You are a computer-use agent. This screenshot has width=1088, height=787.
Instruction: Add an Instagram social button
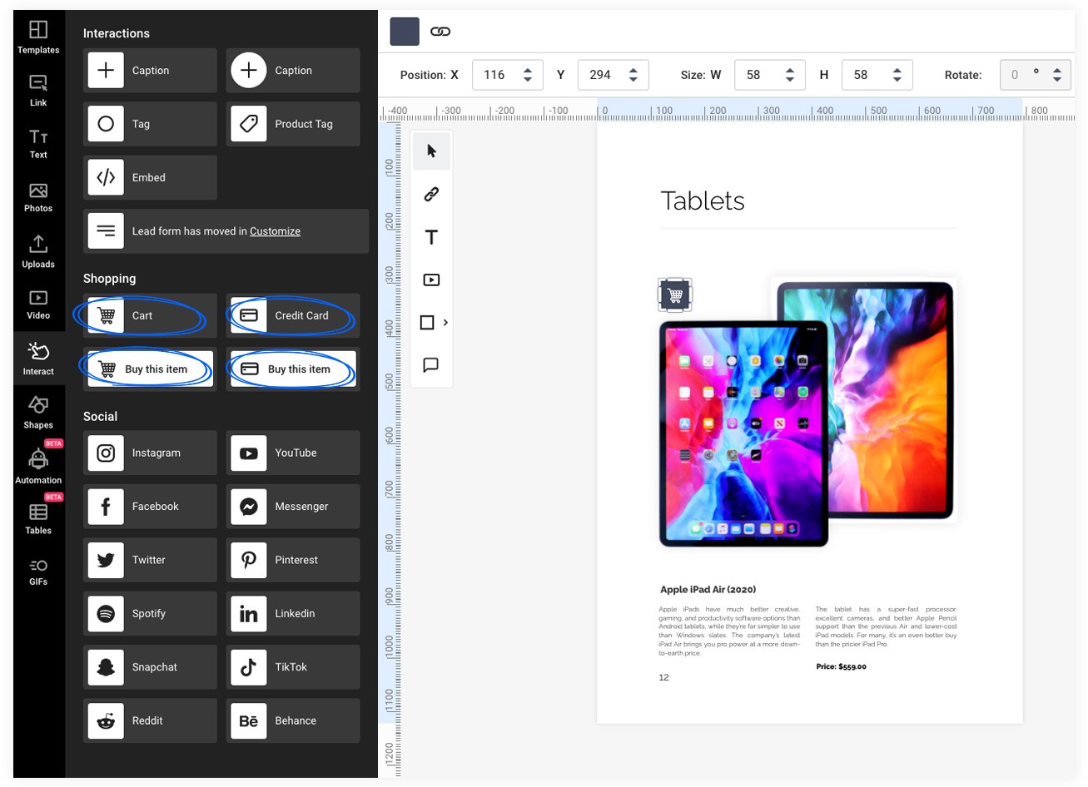click(x=150, y=453)
